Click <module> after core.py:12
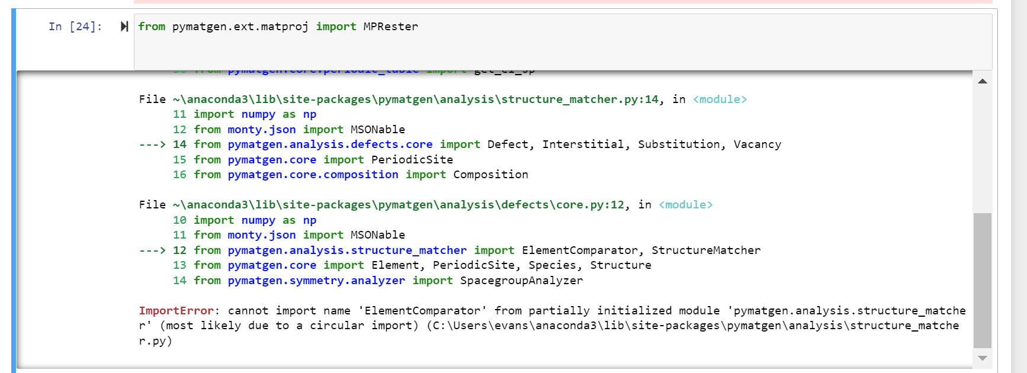1027x373 pixels. 685,205
